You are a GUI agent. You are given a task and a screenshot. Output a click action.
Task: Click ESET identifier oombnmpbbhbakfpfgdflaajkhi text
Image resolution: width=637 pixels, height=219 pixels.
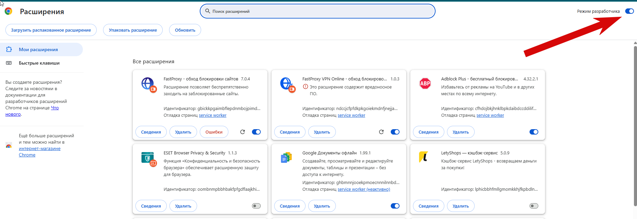229,189
